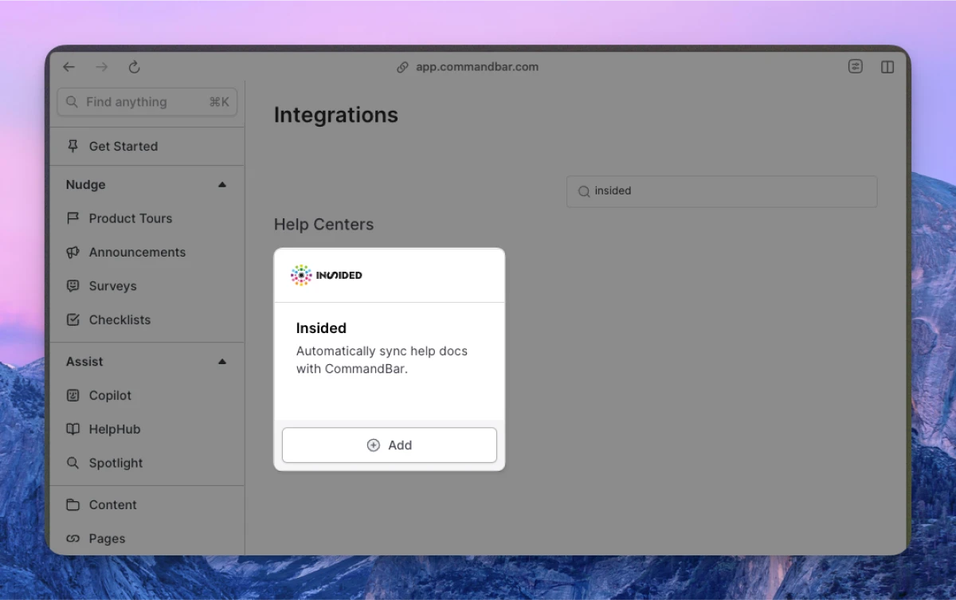Click the Insided logo on the card
The height and width of the screenshot is (600, 956).
click(327, 275)
